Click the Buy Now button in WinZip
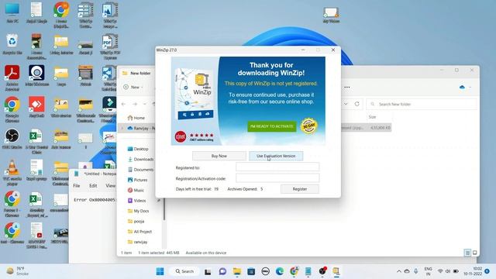Image resolution: width=496 pixels, height=279 pixels. [219, 156]
